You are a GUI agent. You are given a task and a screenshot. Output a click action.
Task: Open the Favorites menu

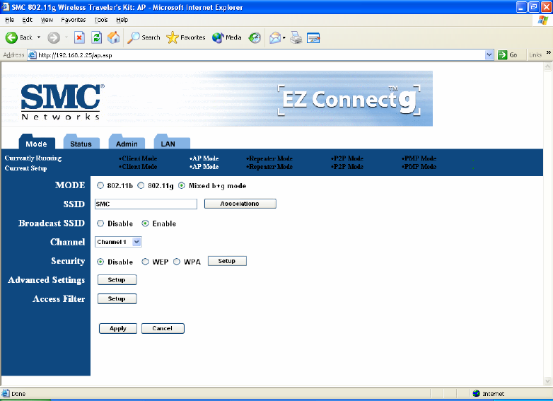(x=74, y=20)
